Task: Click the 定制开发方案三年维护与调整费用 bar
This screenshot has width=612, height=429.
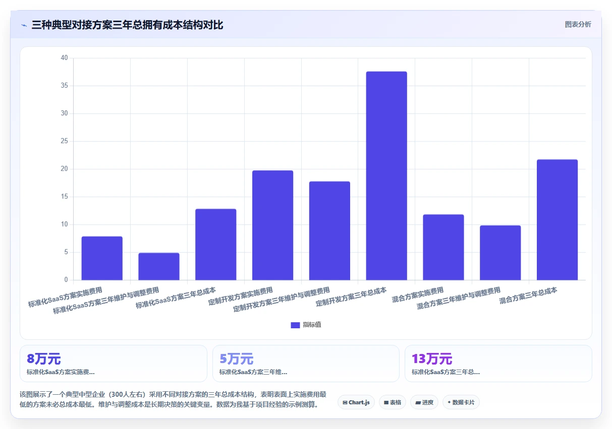Action: pyautogui.click(x=329, y=231)
